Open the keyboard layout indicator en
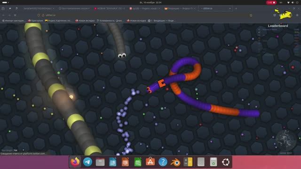This screenshot has height=169, width=301. 281,2
